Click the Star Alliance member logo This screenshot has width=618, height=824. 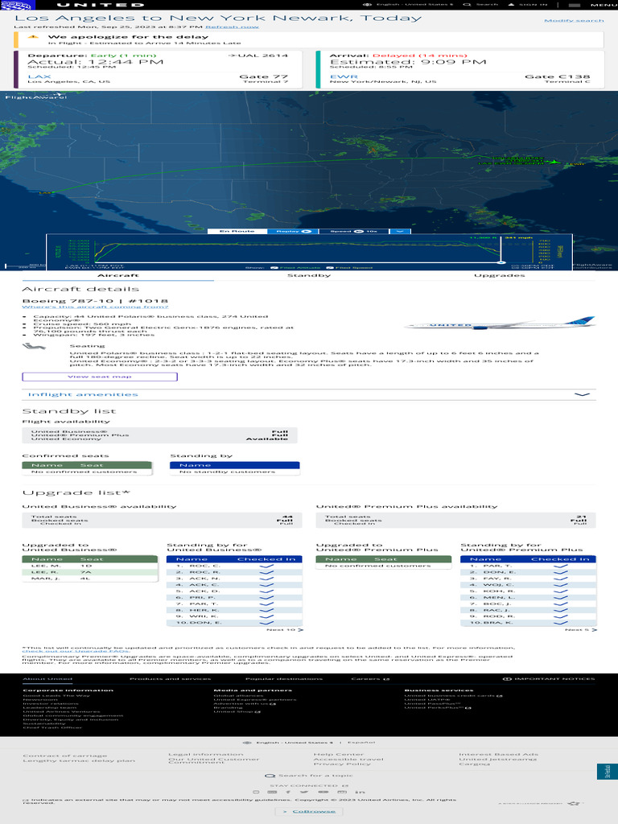[542, 804]
